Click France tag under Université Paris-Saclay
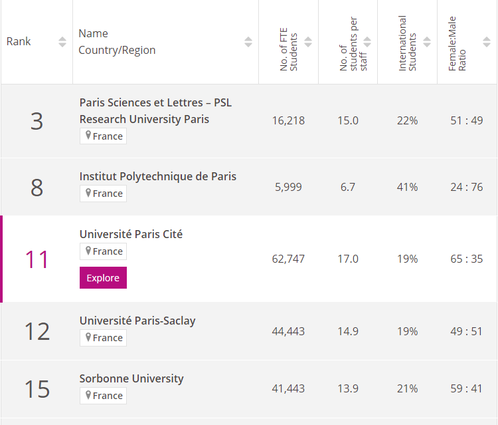Viewport: 498px width, 425px height. coord(107,338)
